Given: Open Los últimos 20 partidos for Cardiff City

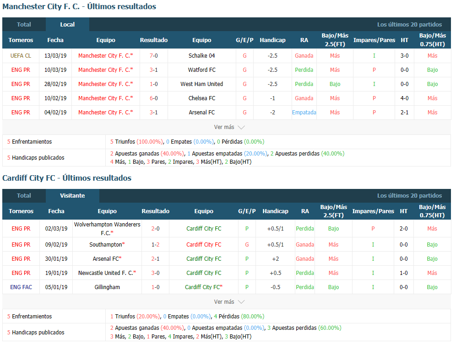Looking at the screenshot, I should (409, 195).
